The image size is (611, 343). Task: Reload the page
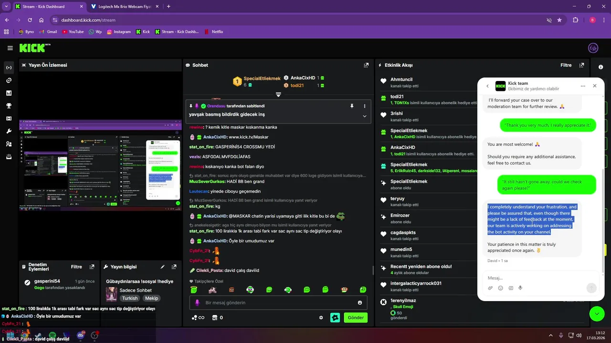30,20
